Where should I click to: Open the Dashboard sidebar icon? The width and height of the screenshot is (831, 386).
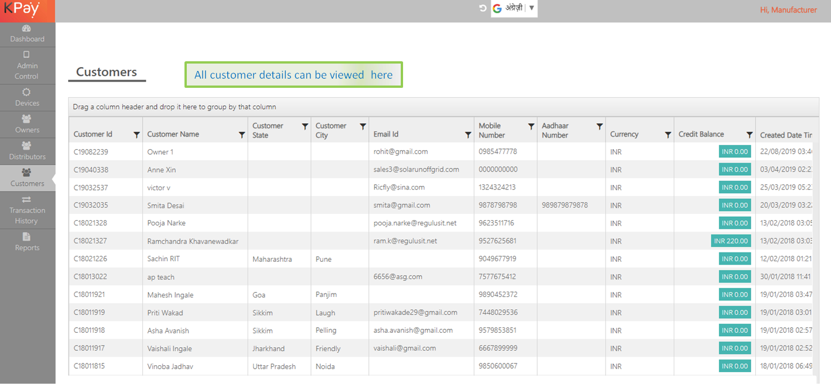tap(27, 29)
